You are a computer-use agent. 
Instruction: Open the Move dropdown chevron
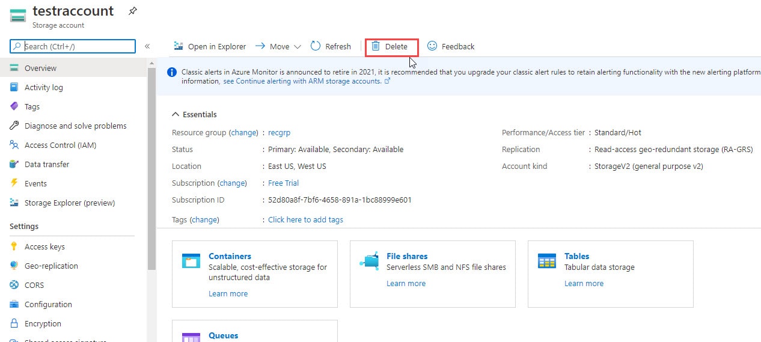(297, 47)
